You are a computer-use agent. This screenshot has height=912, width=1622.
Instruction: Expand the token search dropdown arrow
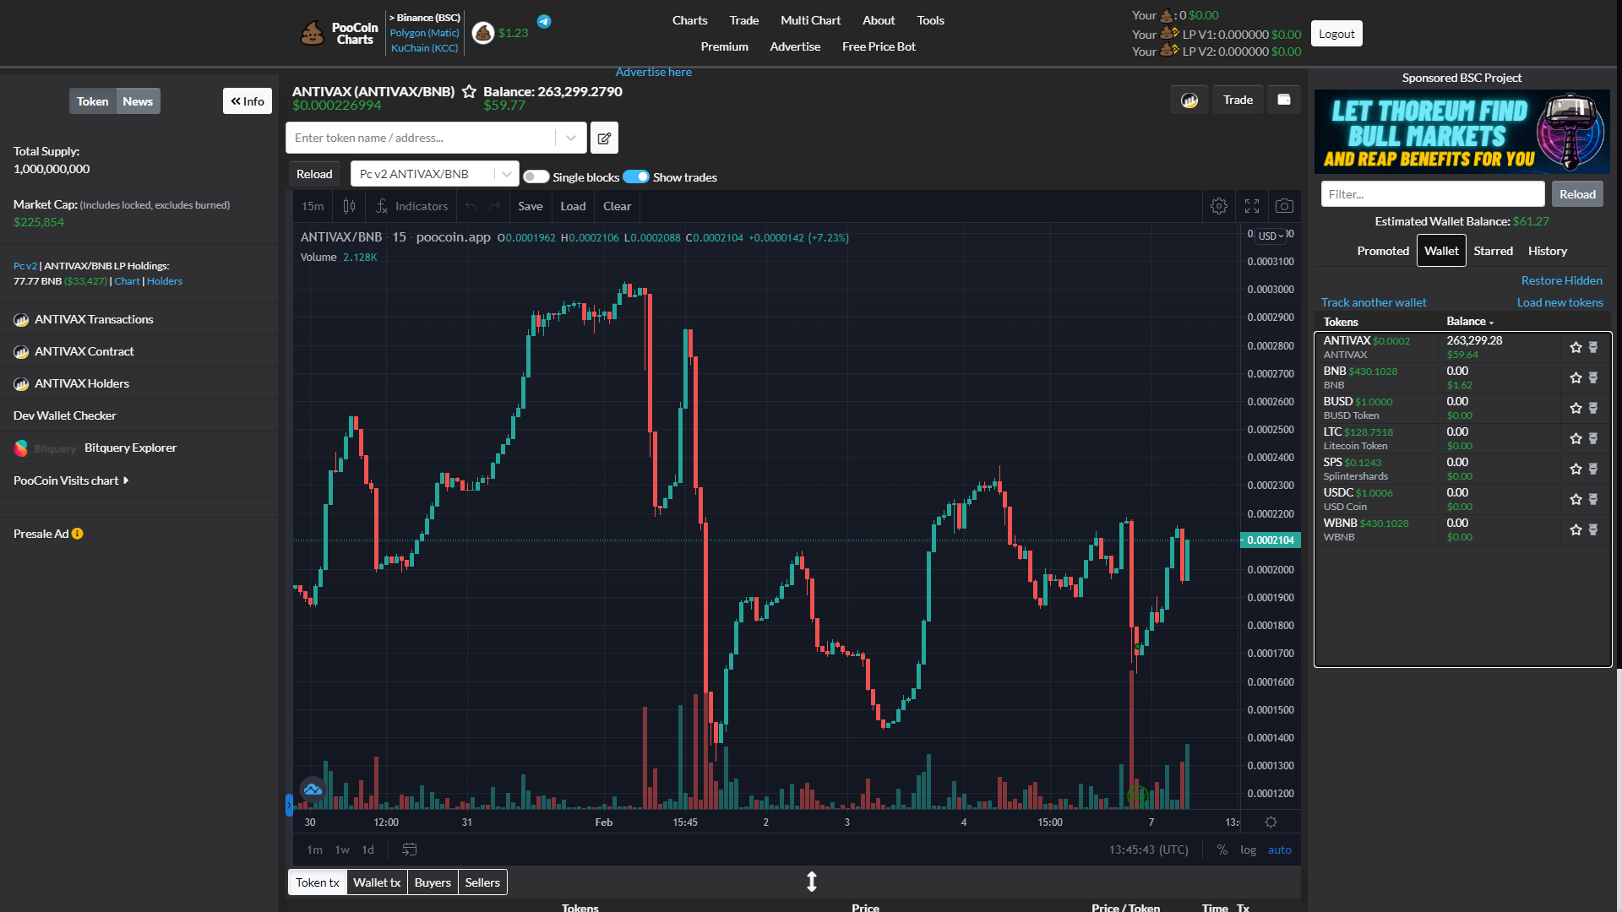571,138
